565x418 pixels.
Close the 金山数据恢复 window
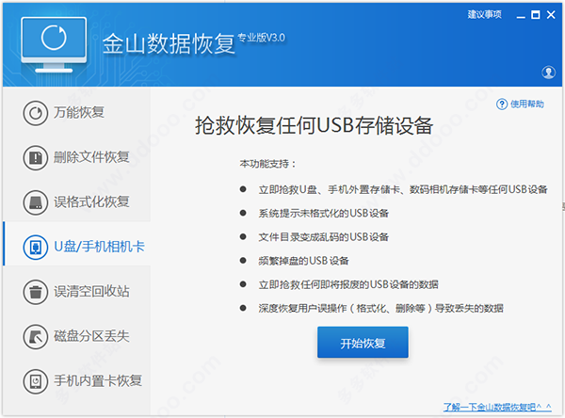(551, 15)
